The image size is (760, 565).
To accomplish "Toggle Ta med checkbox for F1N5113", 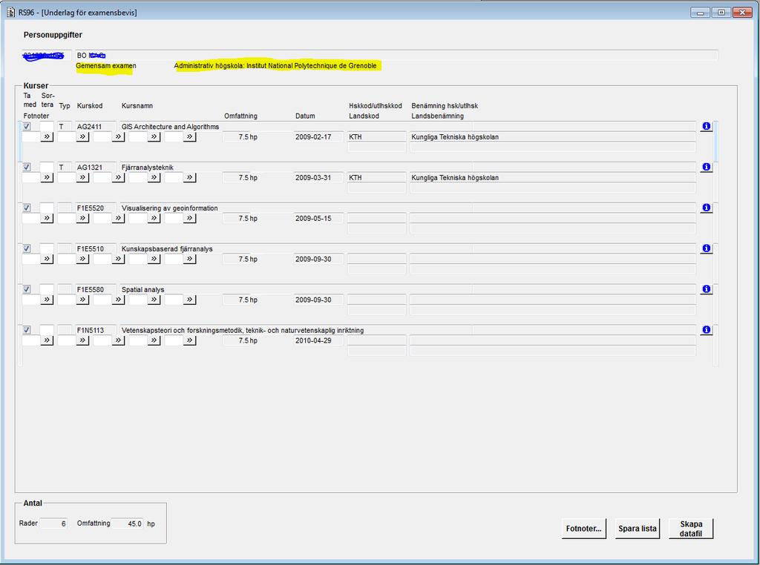I will tap(27, 330).
